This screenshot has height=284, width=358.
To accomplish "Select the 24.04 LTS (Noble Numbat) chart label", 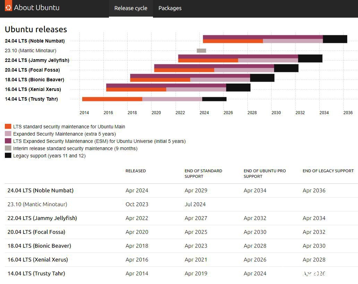I will tap(35, 41).
